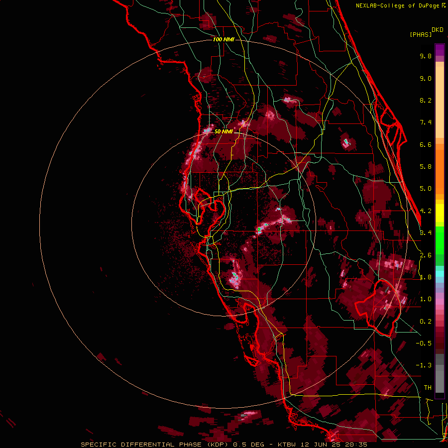This screenshot has width=448, height=448.
Task: Click the -0.5 scale value
Action: [424, 343]
